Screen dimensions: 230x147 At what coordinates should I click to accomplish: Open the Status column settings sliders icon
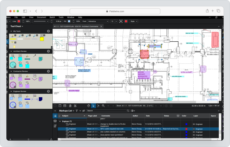click(178, 116)
